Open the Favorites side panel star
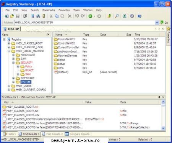172x143 pixels. click(x=169, y=29)
